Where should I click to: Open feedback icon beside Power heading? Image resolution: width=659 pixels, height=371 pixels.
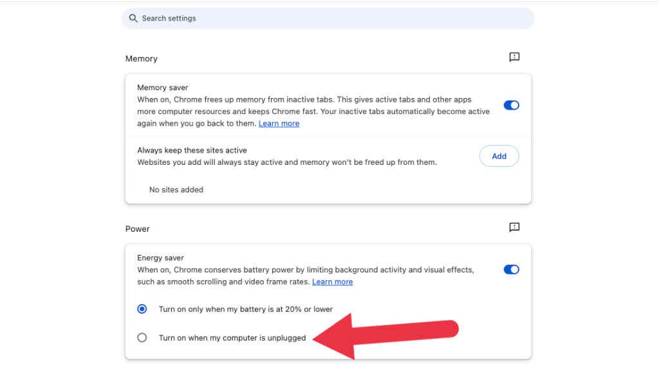pos(514,227)
